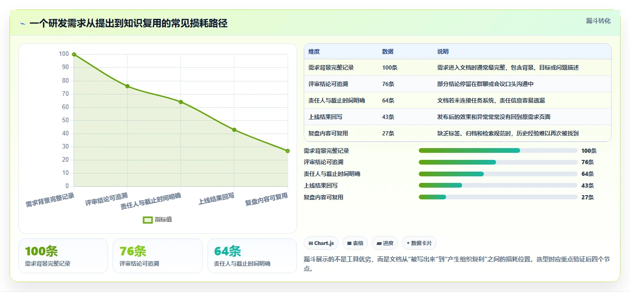Click the y-axis value 50 on the chart
The image size is (630, 292).
pos(65,120)
